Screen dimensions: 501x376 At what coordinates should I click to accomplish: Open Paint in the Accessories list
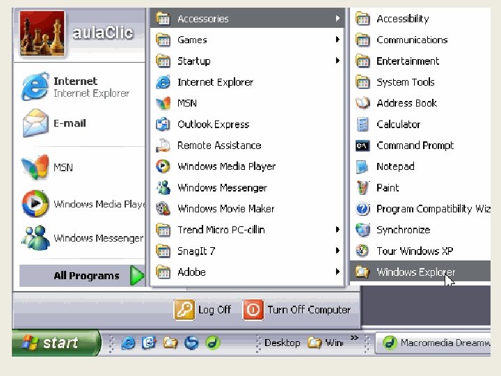tap(420, 187)
